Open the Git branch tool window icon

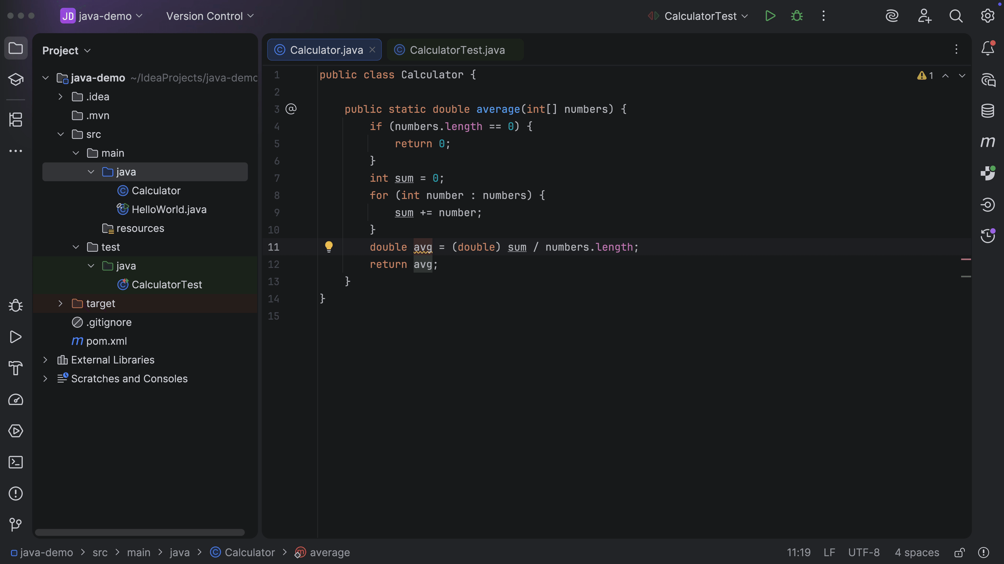point(16,525)
